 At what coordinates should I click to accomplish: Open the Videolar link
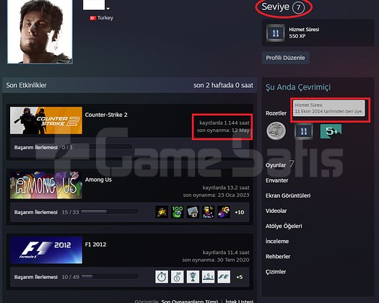pyautogui.click(x=276, y=211)
